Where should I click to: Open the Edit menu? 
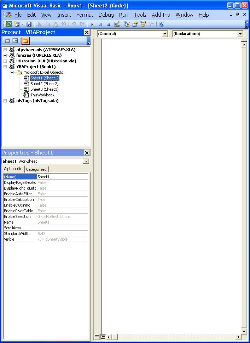[31, 15]
